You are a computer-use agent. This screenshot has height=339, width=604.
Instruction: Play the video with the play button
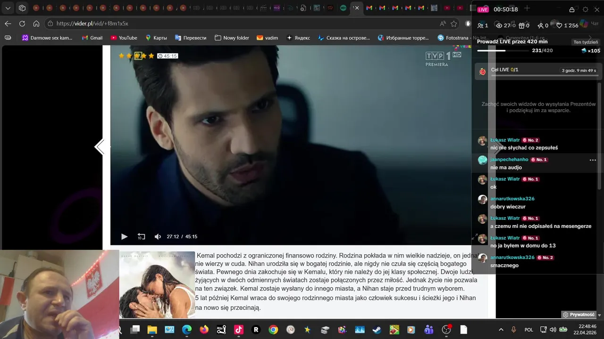pyautogui.click(x=124, y=237)
